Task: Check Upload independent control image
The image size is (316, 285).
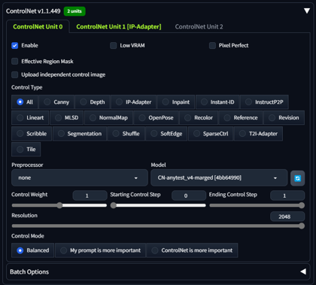Action: (x=15, y=74)
